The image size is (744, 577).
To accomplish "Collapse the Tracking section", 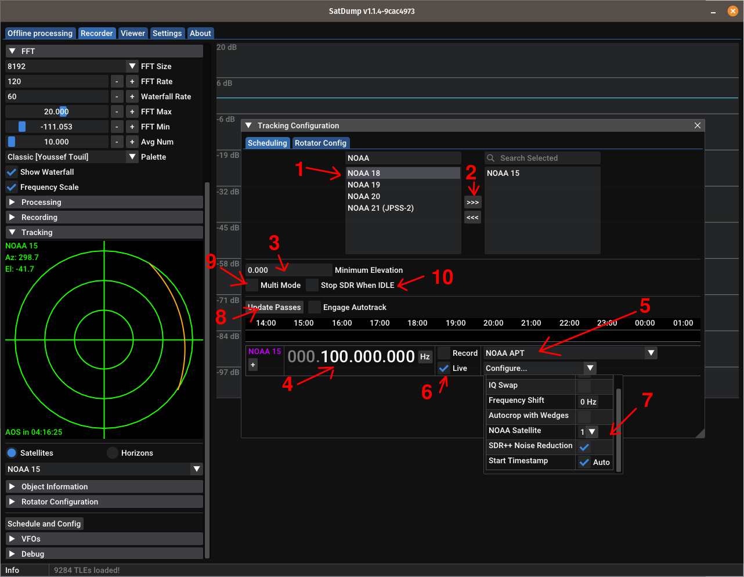I will click(x=104, y=232).
